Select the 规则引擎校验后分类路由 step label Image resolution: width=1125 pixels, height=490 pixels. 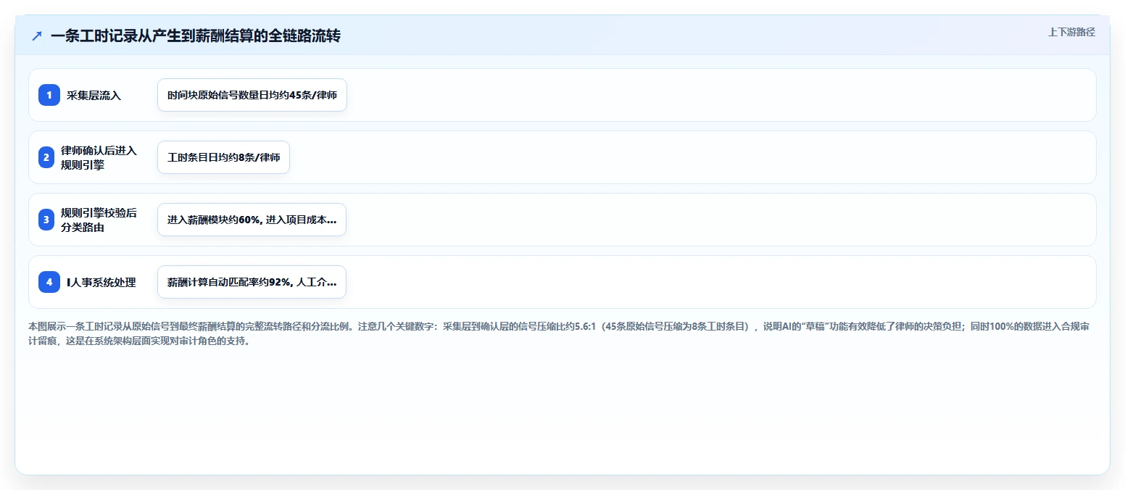point(99,220)
